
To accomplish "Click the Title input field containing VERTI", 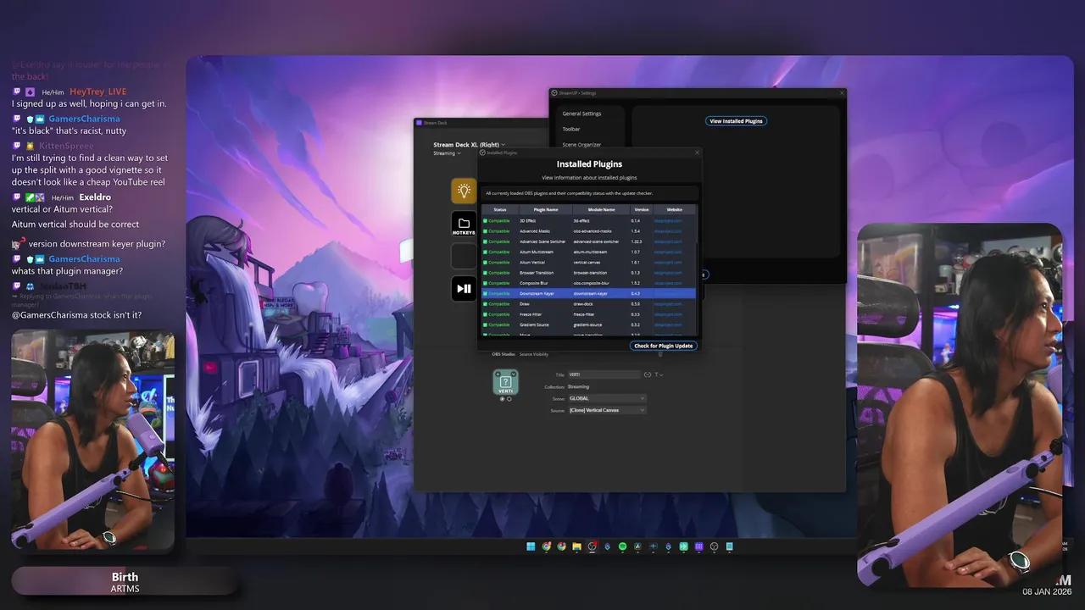I will click(x=604, y=374).
